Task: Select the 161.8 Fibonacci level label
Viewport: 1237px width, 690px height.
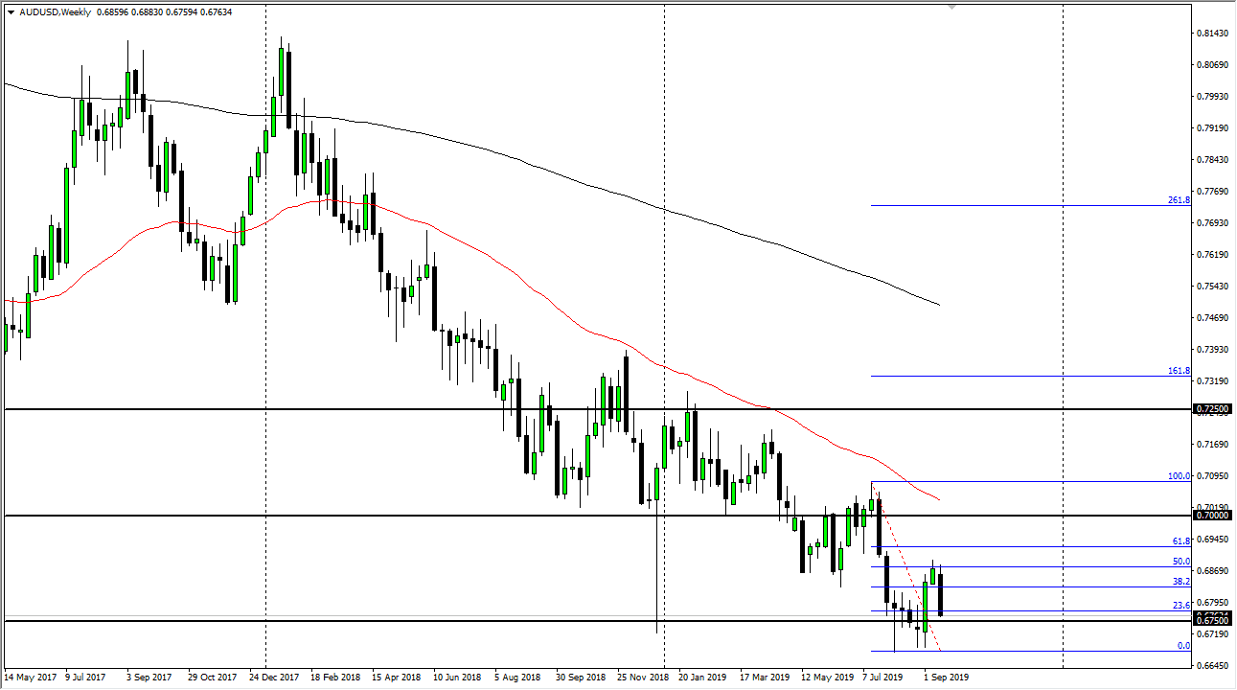Action: click(1179, 370)
